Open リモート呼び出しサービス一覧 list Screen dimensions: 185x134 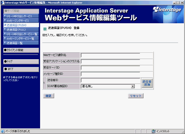coord(21,34)
